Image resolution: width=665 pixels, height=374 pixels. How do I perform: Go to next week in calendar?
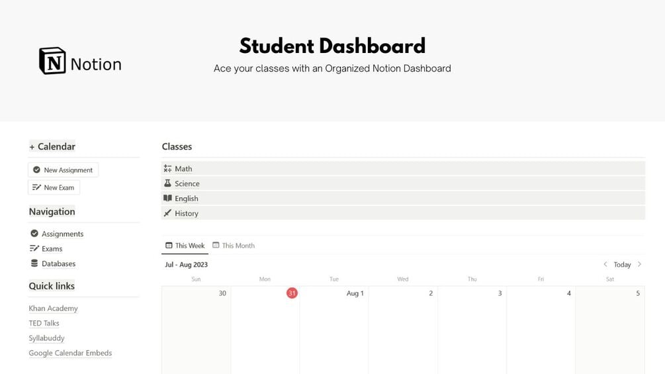(639, 265)
